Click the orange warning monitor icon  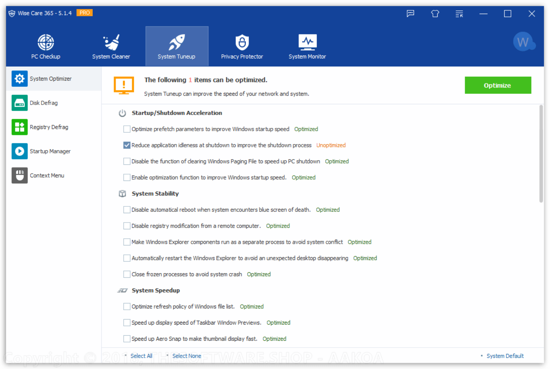pos(124,85)
